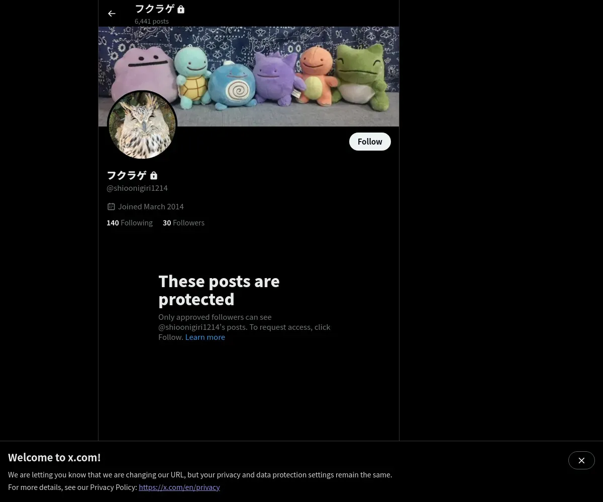View the 140 Following list
This screenshot has height=502, width=603.
click(x=130, y=223)
